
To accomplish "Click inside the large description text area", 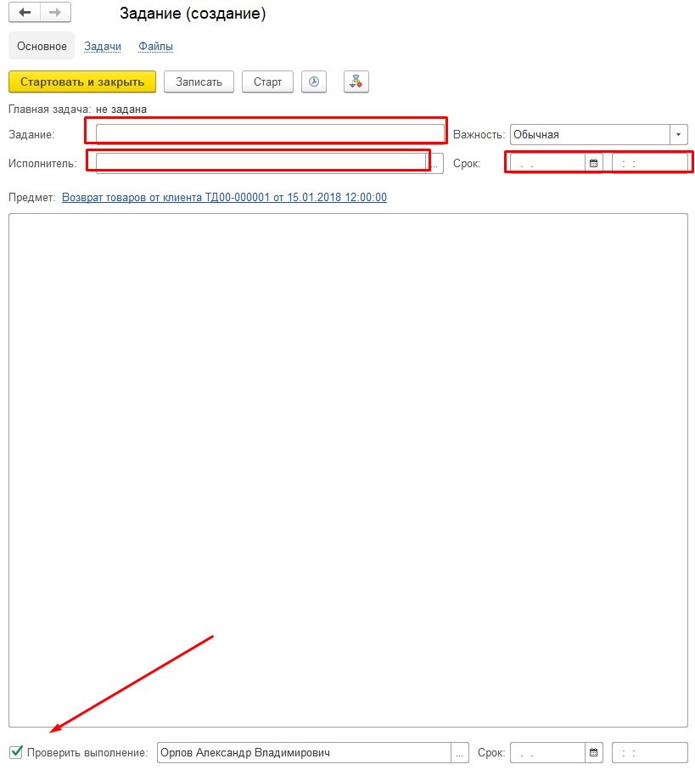I will point(348,467).
